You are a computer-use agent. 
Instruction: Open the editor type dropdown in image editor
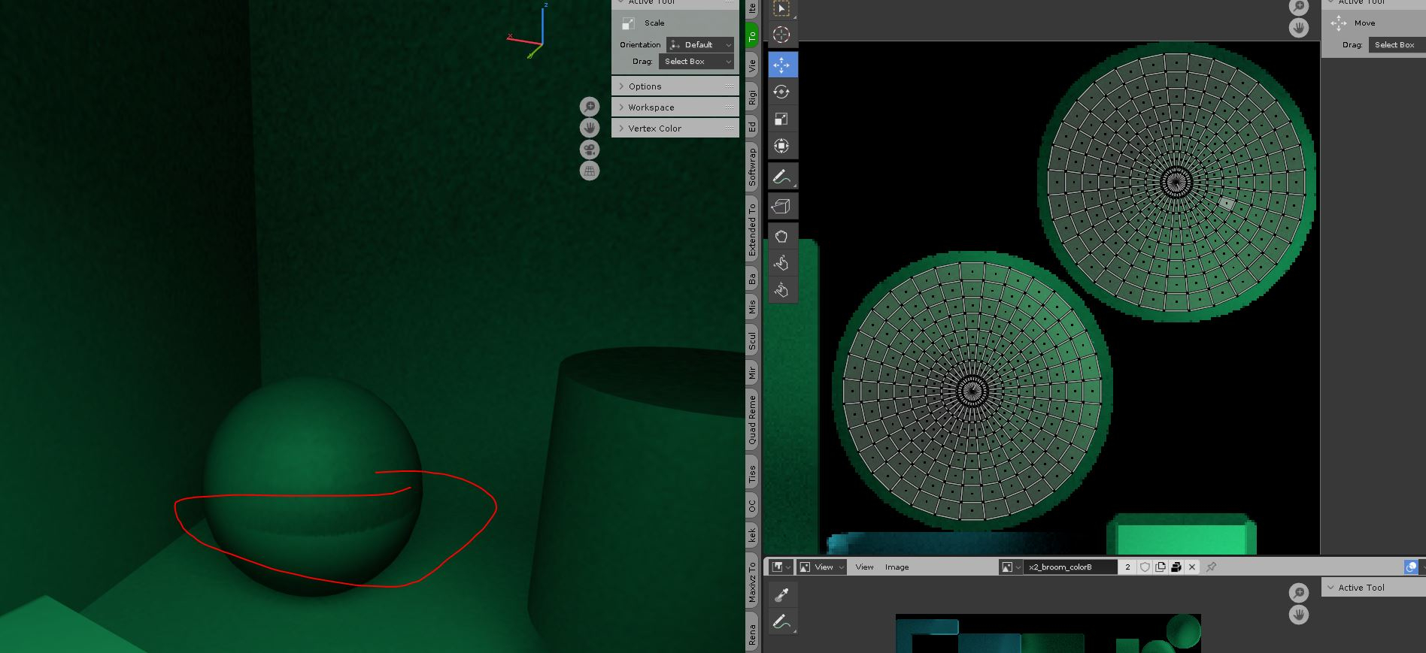pyautogui.click(x=781, y=567)
